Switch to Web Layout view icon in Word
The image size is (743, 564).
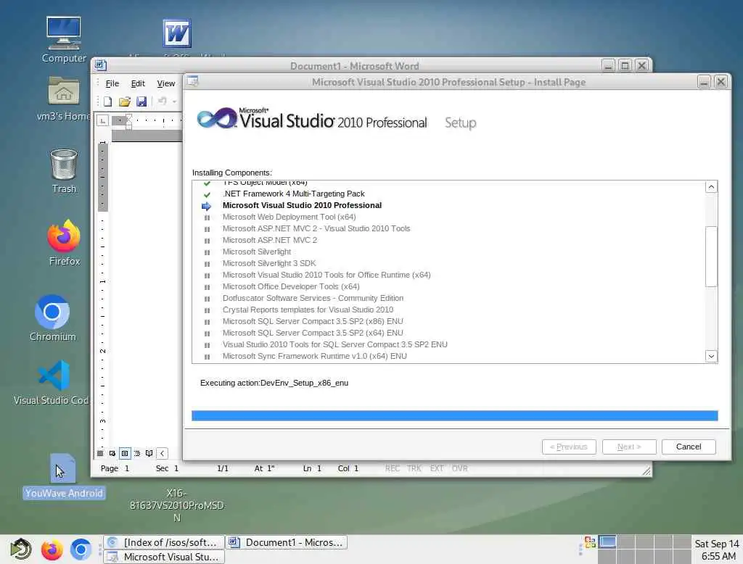tap(112, 453)
